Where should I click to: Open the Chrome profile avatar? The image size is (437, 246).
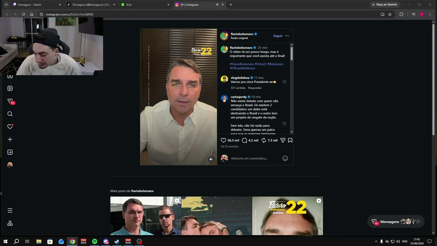coord(422,14)
